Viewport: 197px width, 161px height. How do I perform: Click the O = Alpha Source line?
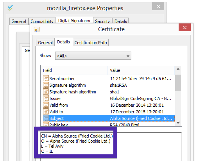[76, 141]
